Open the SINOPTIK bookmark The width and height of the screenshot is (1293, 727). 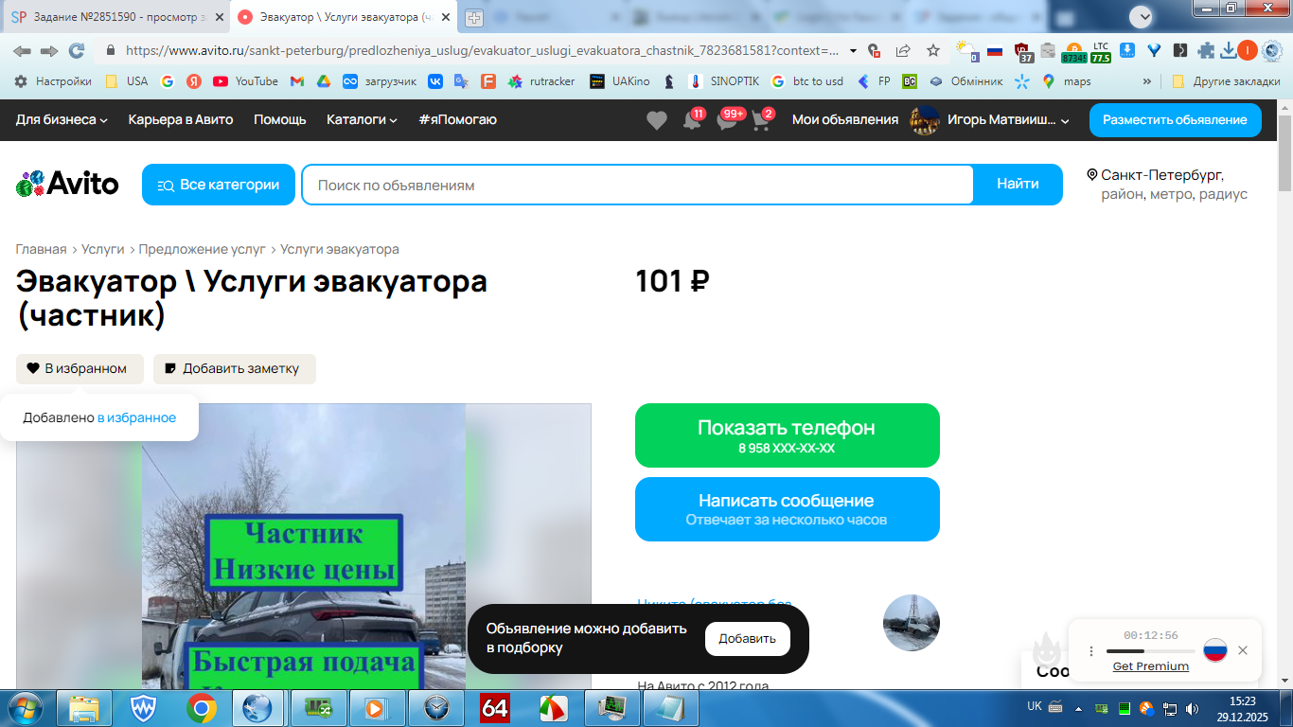[x=724, y=81]
